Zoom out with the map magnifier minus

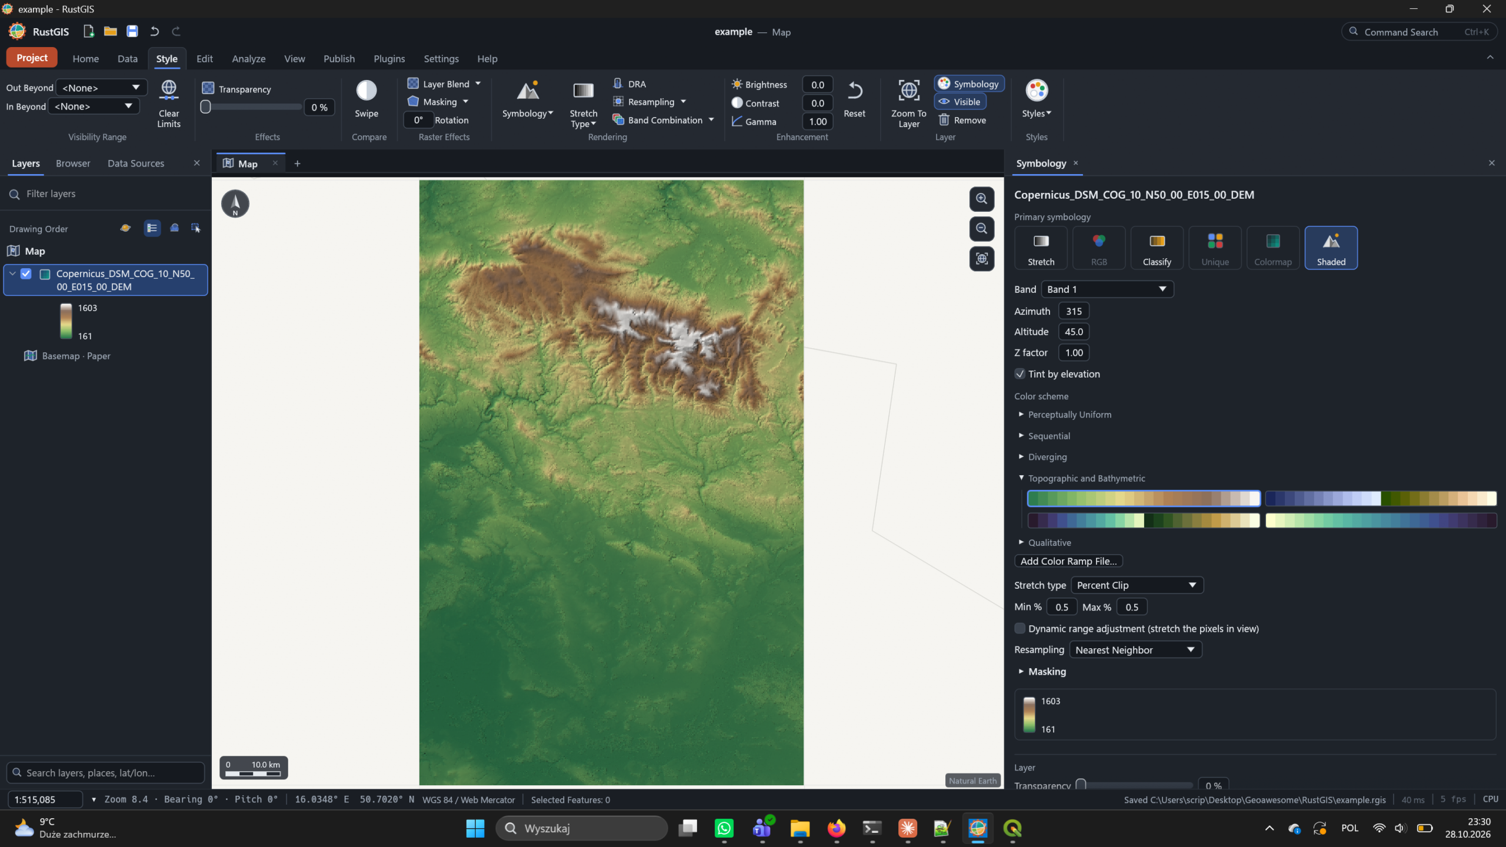[982, 229]
